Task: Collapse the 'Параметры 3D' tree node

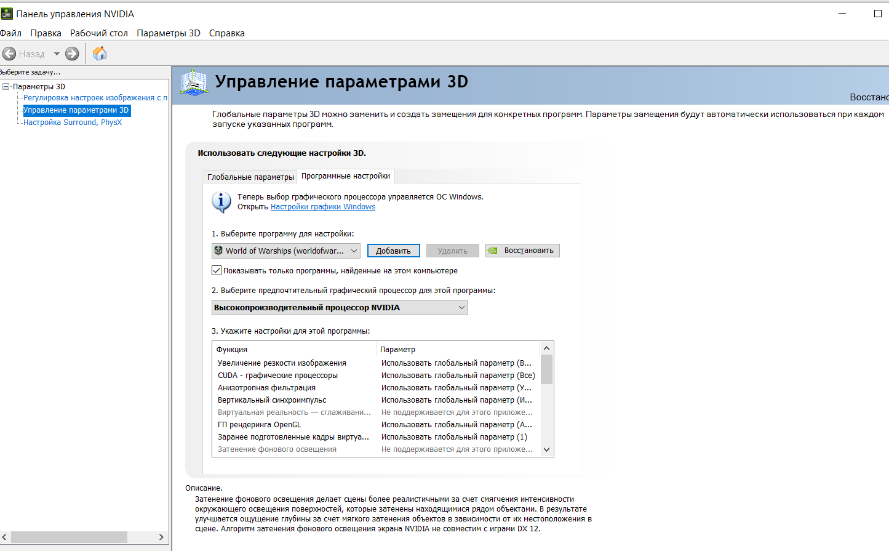Action: 6,86
